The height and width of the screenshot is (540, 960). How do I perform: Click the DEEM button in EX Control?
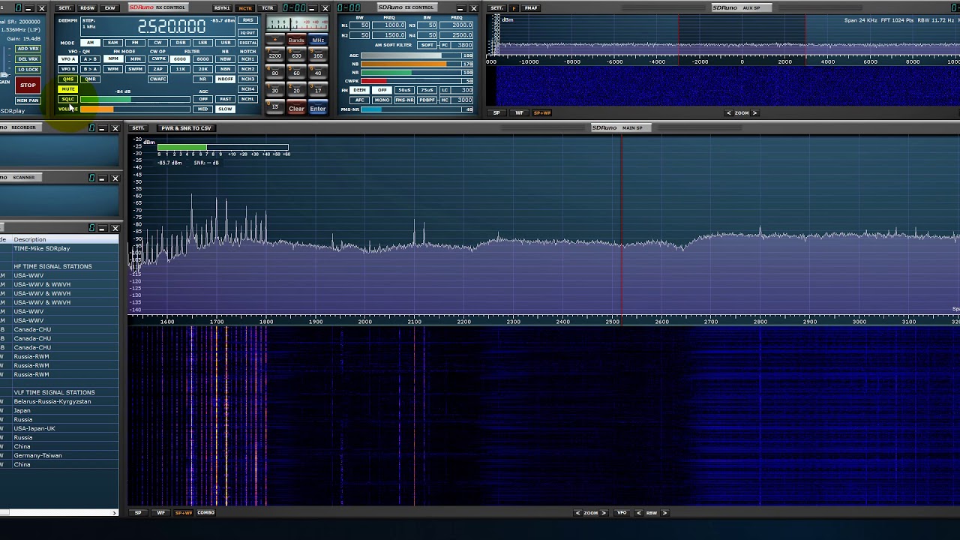click(360, 91)
